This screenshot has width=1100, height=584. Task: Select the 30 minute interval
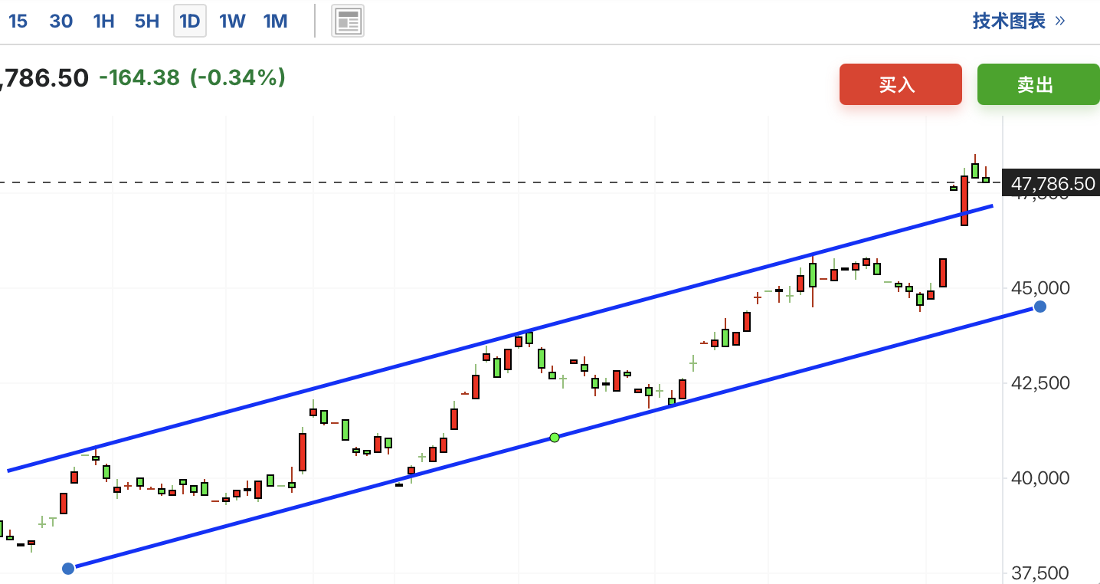[x=61, y=21]
